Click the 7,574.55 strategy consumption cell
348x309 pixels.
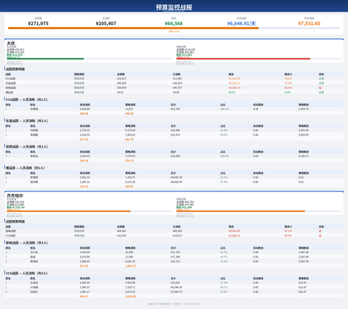(x=130, y=156)
